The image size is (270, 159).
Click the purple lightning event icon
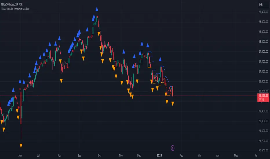[x=173, y=148]
